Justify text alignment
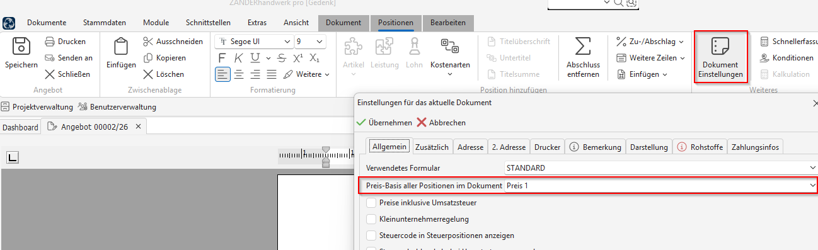 (x=272, y=74)
